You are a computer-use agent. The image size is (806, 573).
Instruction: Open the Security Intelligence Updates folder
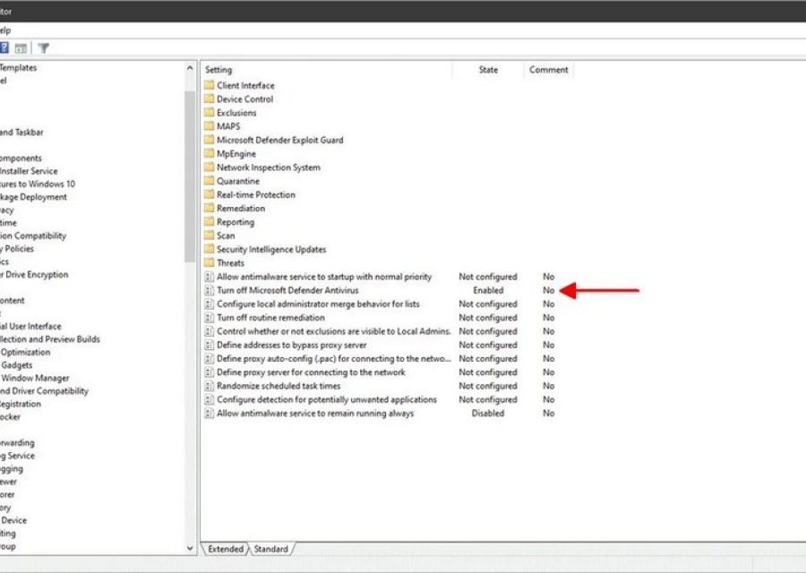270,249
